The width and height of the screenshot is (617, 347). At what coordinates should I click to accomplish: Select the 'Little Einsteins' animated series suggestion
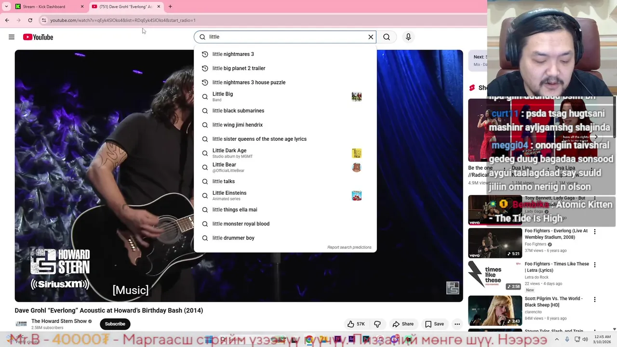coord(285,196)
